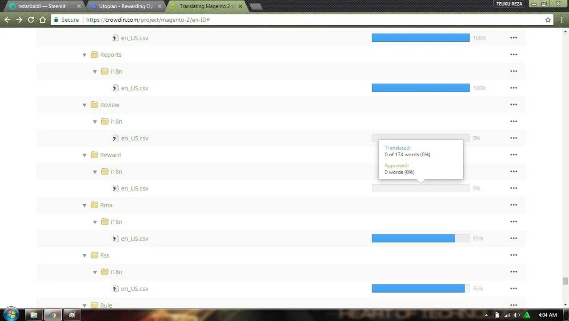Go back in the browser
Viewport: 569px width, 321px height.
click(8, 20)
